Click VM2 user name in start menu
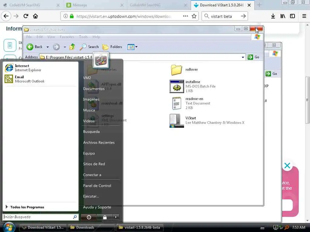The width and height of the screenshot is (310, 232). coord(87,78)
